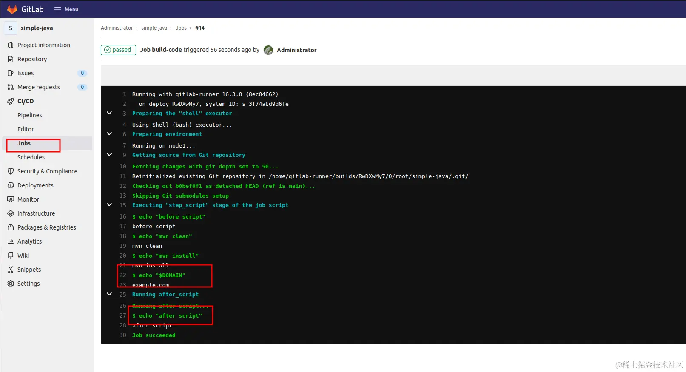
Task: Click log line number 12
Action: point(123,186)
